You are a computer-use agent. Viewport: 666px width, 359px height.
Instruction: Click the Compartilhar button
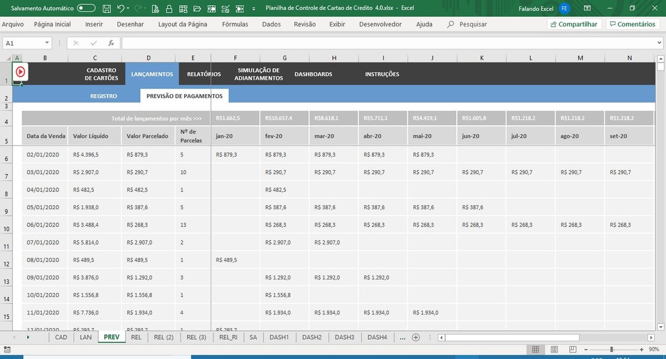(x=574, y=24)
